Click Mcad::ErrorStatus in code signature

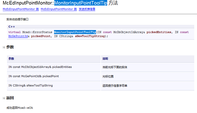37,32
